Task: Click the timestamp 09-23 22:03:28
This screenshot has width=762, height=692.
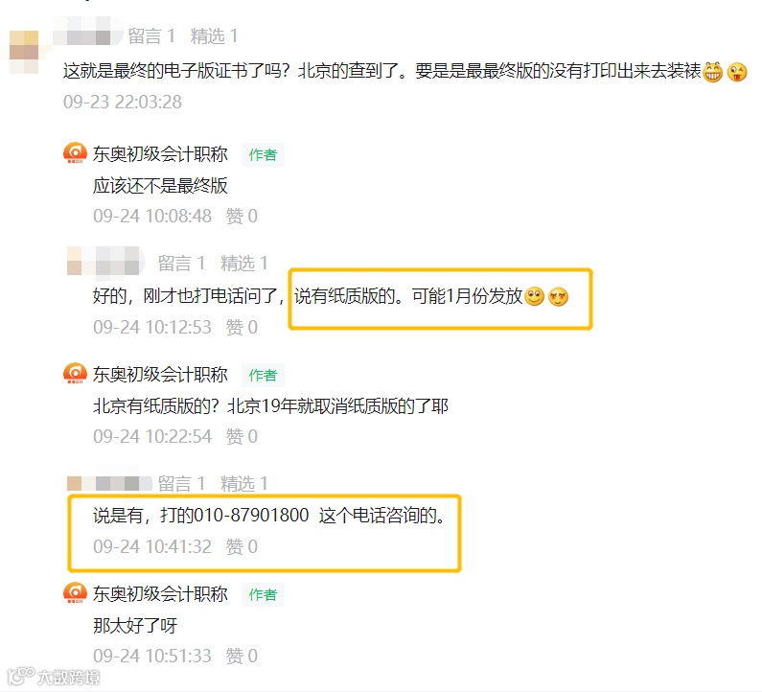Action: point(123,102)
